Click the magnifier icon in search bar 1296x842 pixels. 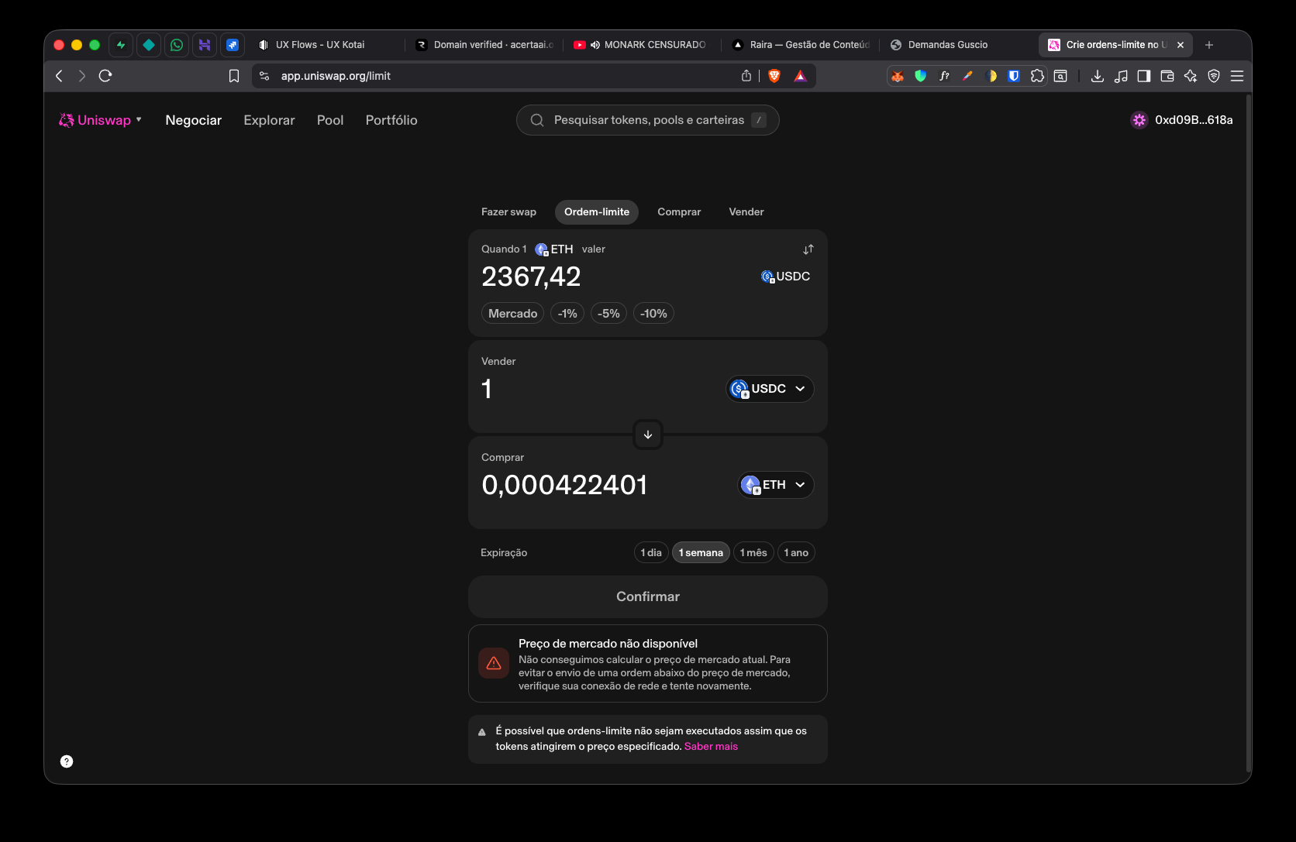(536, 120)
